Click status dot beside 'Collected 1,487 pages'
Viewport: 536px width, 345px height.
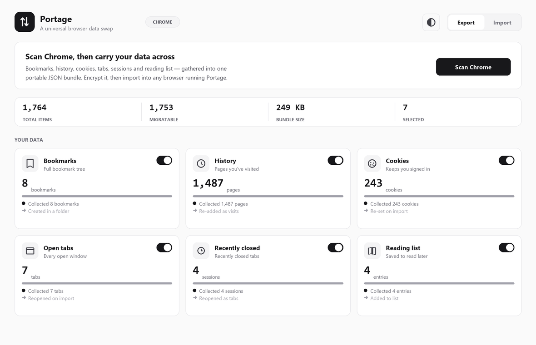[x=194, y=203]
